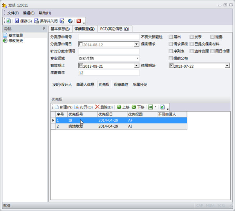Select 基本信息 in the navigation tree
Screen dimensions: 235x211
[16, 35]
